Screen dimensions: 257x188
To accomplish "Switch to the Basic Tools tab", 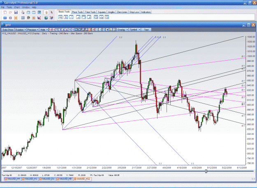I will pyautogui.click(x=64, y=12).
